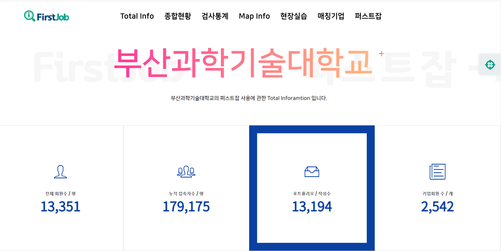Open the 매칭기업 menu

coord(331,16)
